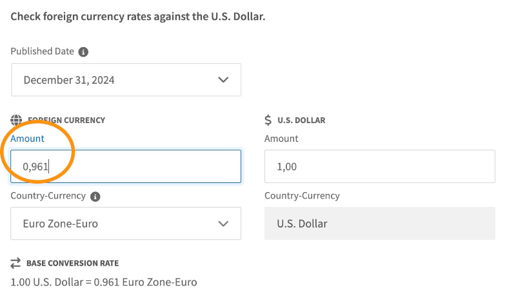This screenshot has width=516, height=301.
Task: Click the chevron in the Euro Zone-Euro box
Action: 223,224
